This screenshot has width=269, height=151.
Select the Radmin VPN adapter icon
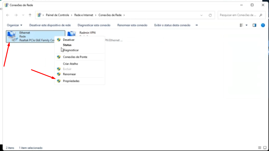(x=72, y=35)
